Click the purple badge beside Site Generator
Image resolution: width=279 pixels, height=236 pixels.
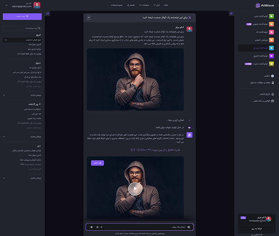[x=248, y=64]
